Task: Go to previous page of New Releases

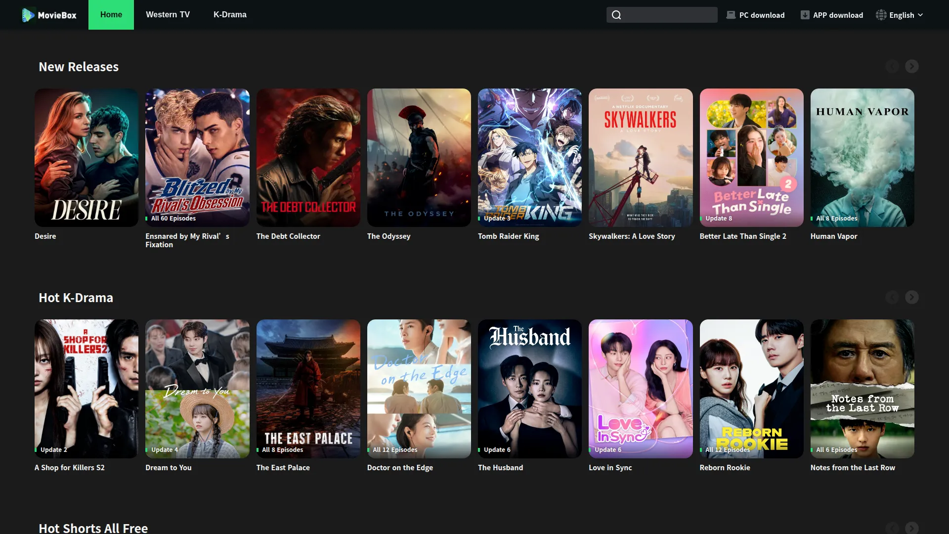Action: (892, 66)
